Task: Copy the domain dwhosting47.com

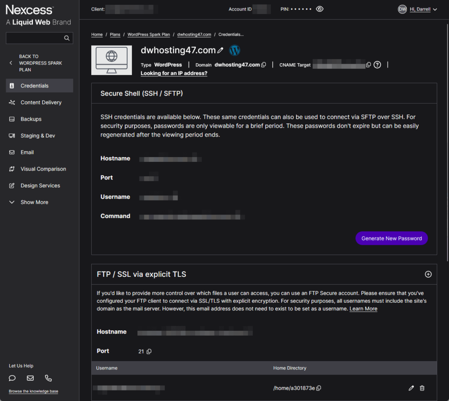Action: pos(264,65)
